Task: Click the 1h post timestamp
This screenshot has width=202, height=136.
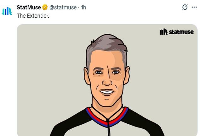Action: click(83, 7)
